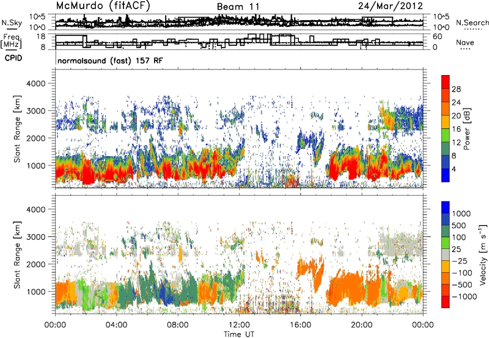Pick the gray −25 to 25 Velocity swatch

click(446, 254)
